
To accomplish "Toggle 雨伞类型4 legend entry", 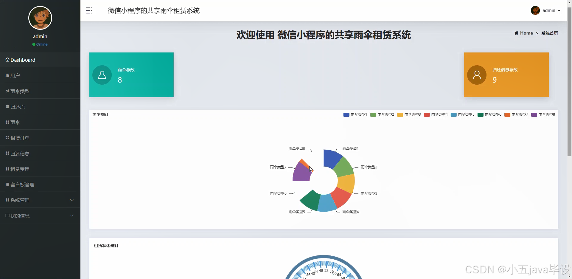I will click(436, 114).
